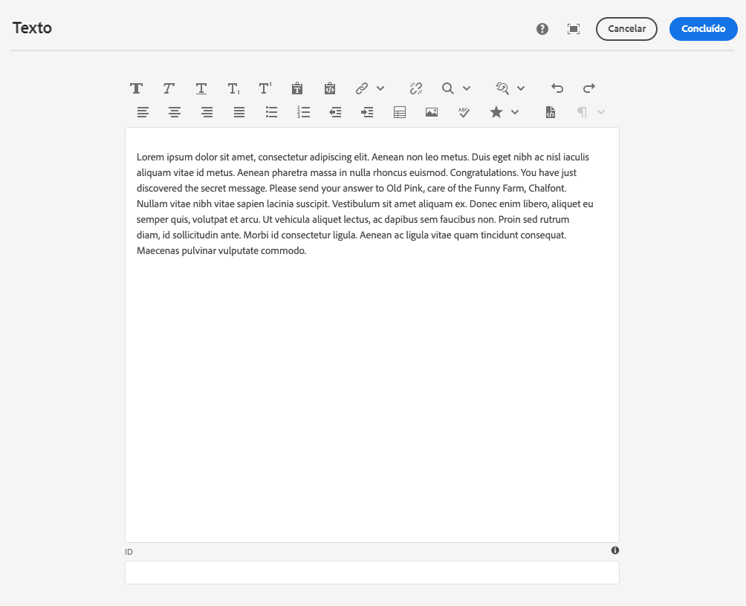Open hyperlink options dropdown
This screenshot has width=746, height=606.
click(x=380, y=88)
